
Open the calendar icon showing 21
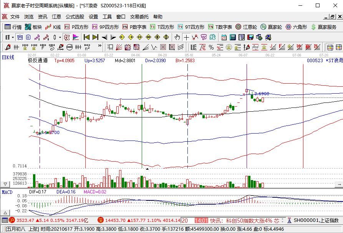coord(224,37)
